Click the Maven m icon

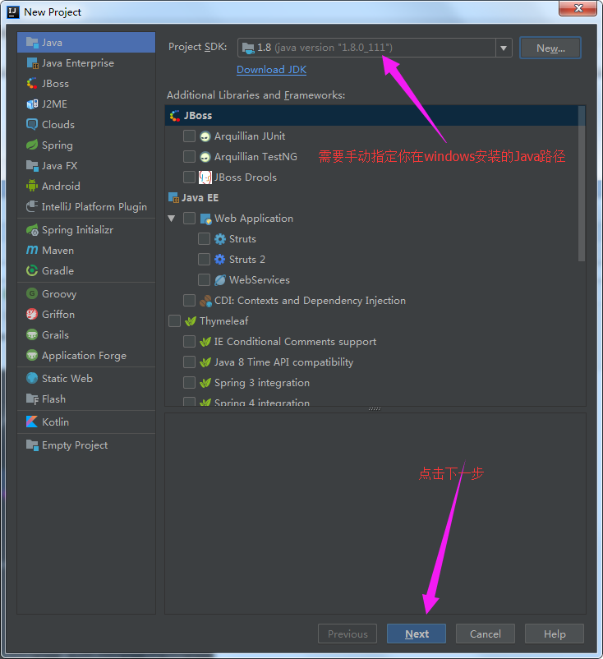32,251
